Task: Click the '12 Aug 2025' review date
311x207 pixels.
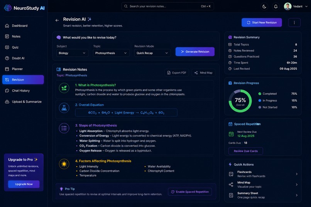Action: point(246,136)
